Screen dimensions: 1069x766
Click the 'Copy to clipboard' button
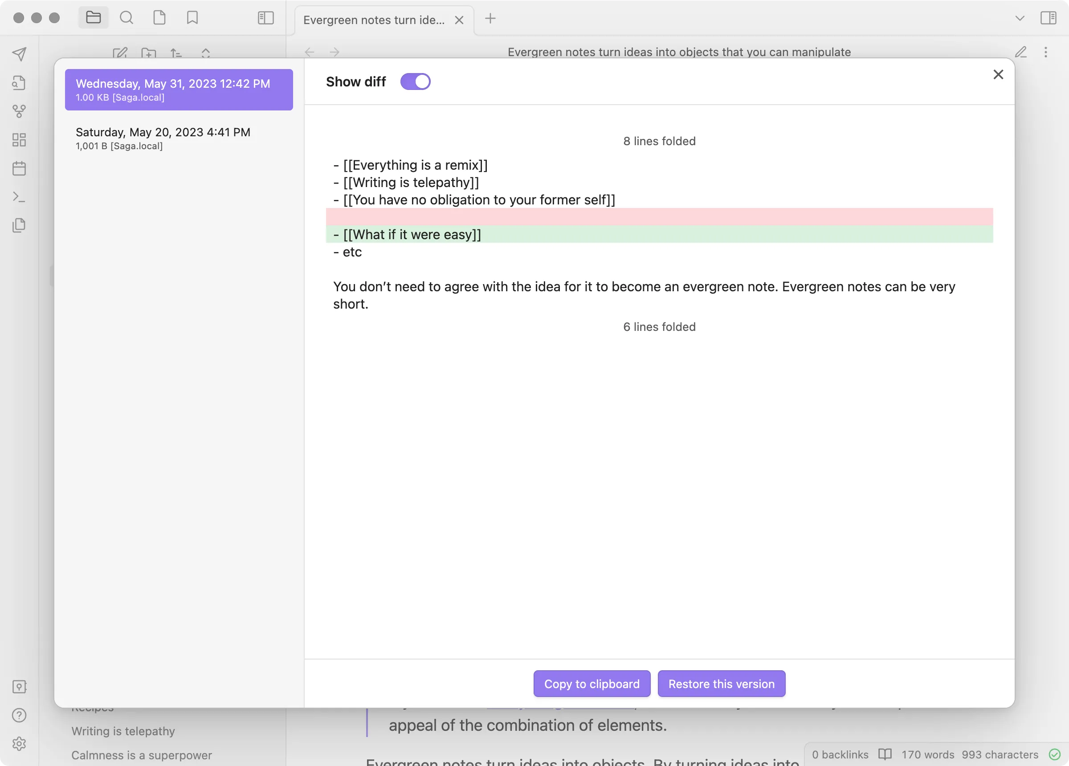[592, 684]
